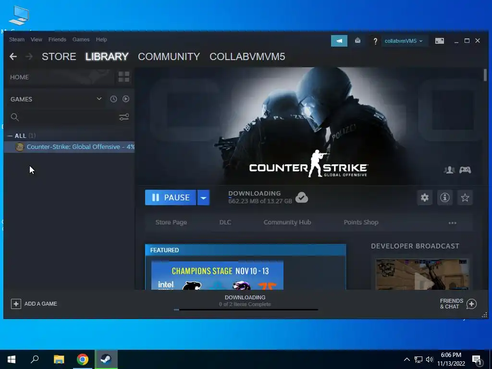492x369 pixels.
Task: Open the network tray icon
Action: click(418, 359)
